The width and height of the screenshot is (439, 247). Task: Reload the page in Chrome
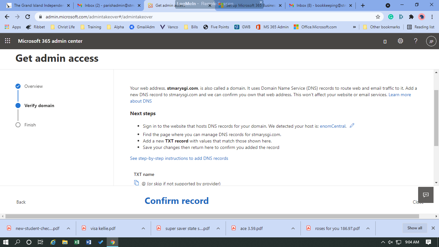click(x=28, y=17)
